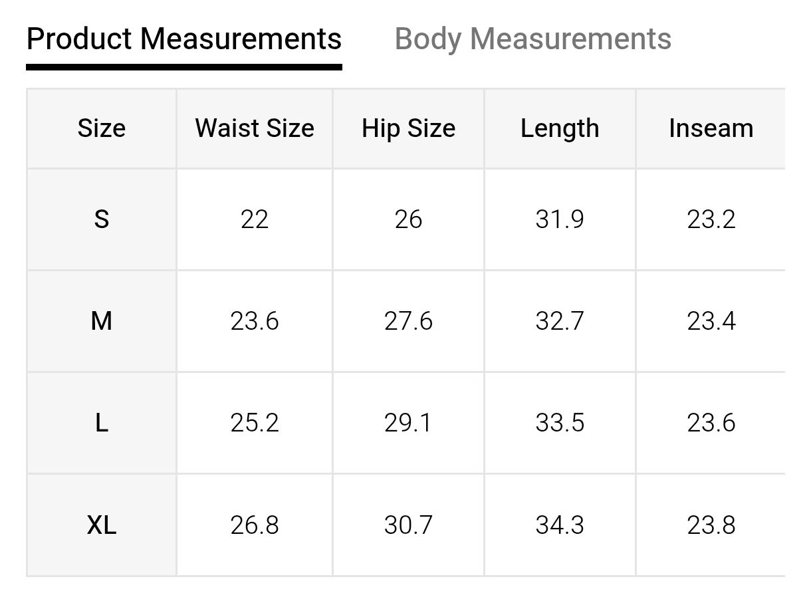Viewport: 811px width, 605px height.
Task: Select the S size row label
Action: pos(101,219)
